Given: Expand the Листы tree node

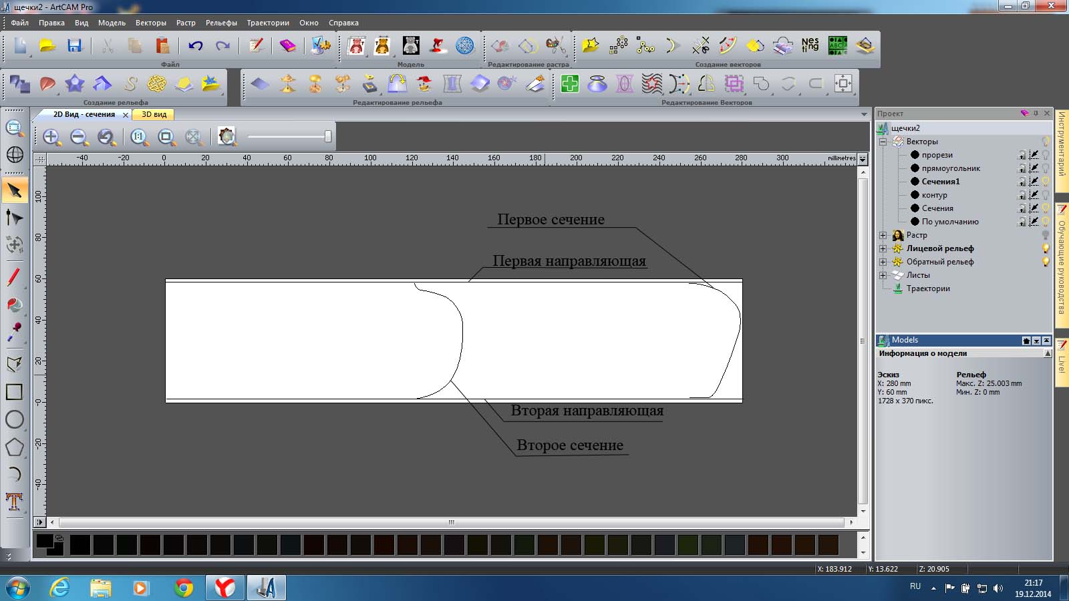Looking at the screenshot, I should [883, 275].
